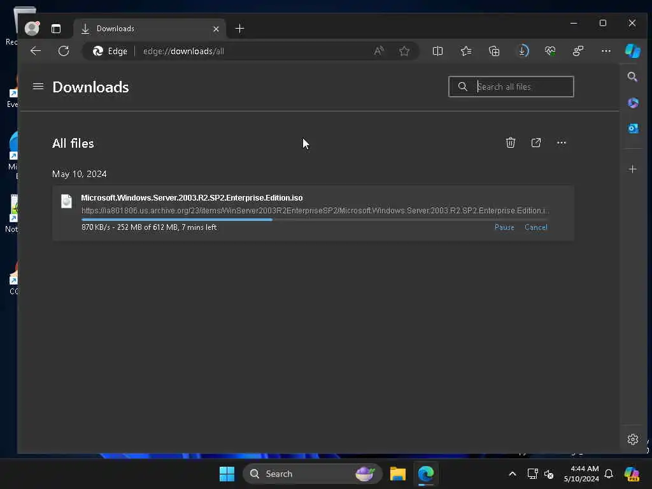Click the search magnifier in downloads search

(462, 87)
